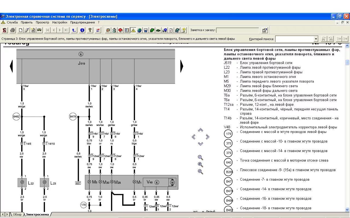Click the plain magnifier reset zoom icon
This screenshot has width=350, height=218.
pos(200,158)
